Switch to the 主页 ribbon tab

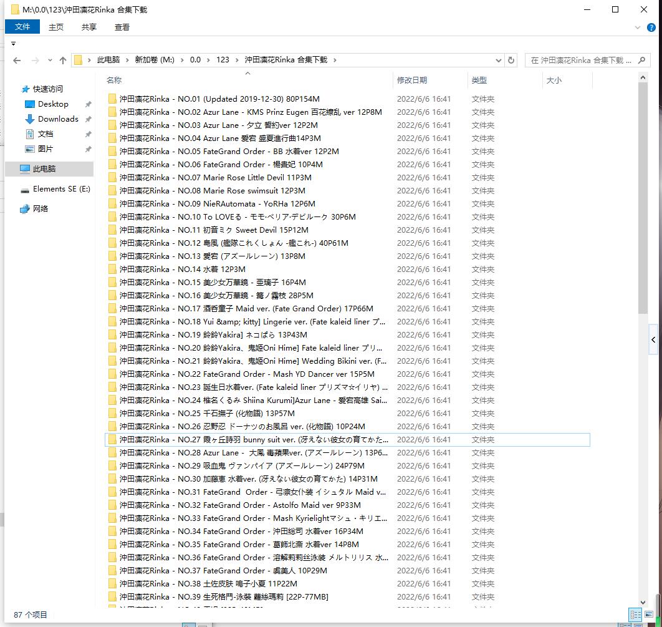tap(56, 27)
